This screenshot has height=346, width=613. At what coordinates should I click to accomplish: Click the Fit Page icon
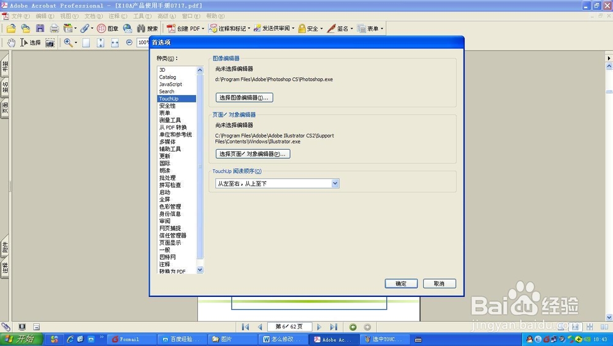click(x=101, y=43)
